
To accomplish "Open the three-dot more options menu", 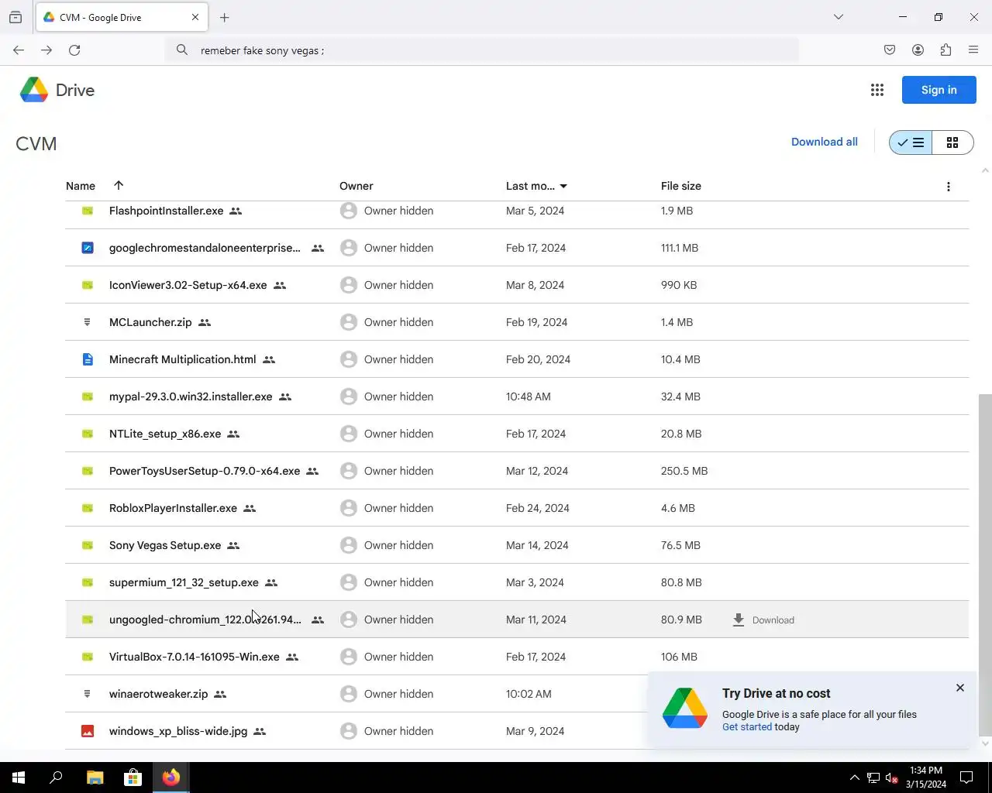I will pos(948,187).
